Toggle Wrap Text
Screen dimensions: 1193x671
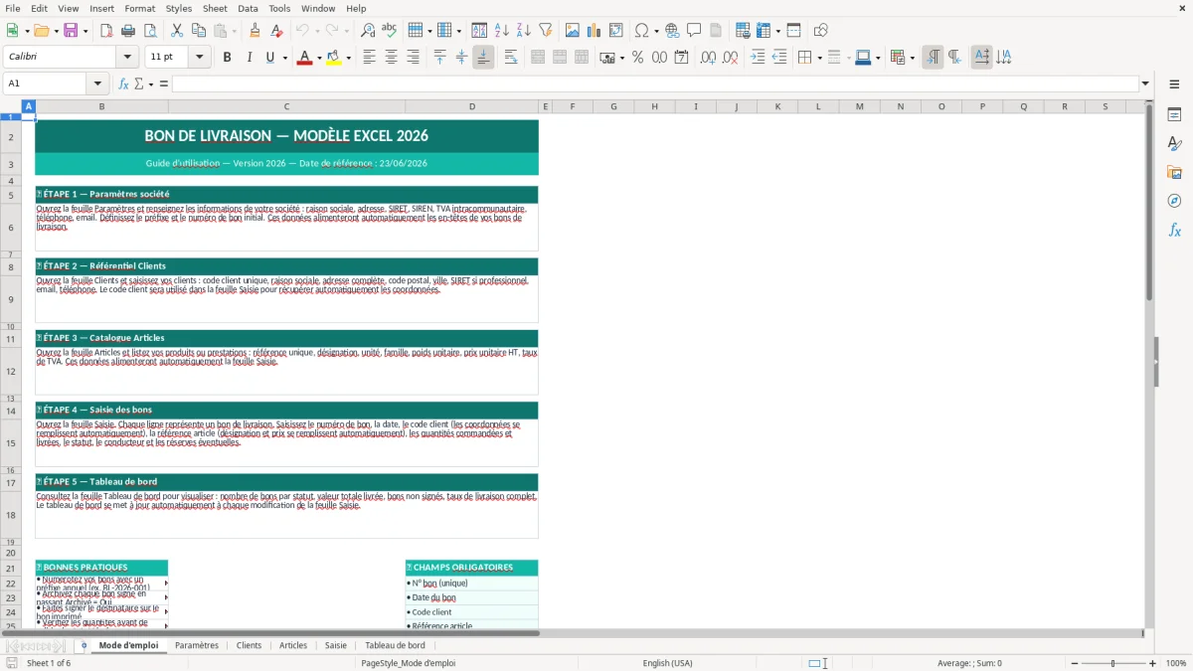pos(511,58)
